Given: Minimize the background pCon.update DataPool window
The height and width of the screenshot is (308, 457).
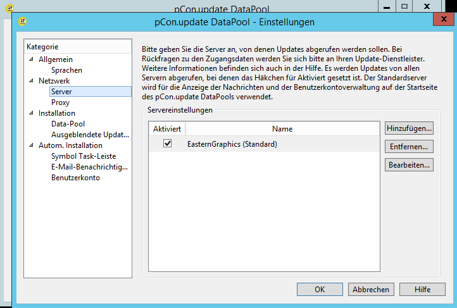Looking at the screenshot, I should tap(387, 6).
